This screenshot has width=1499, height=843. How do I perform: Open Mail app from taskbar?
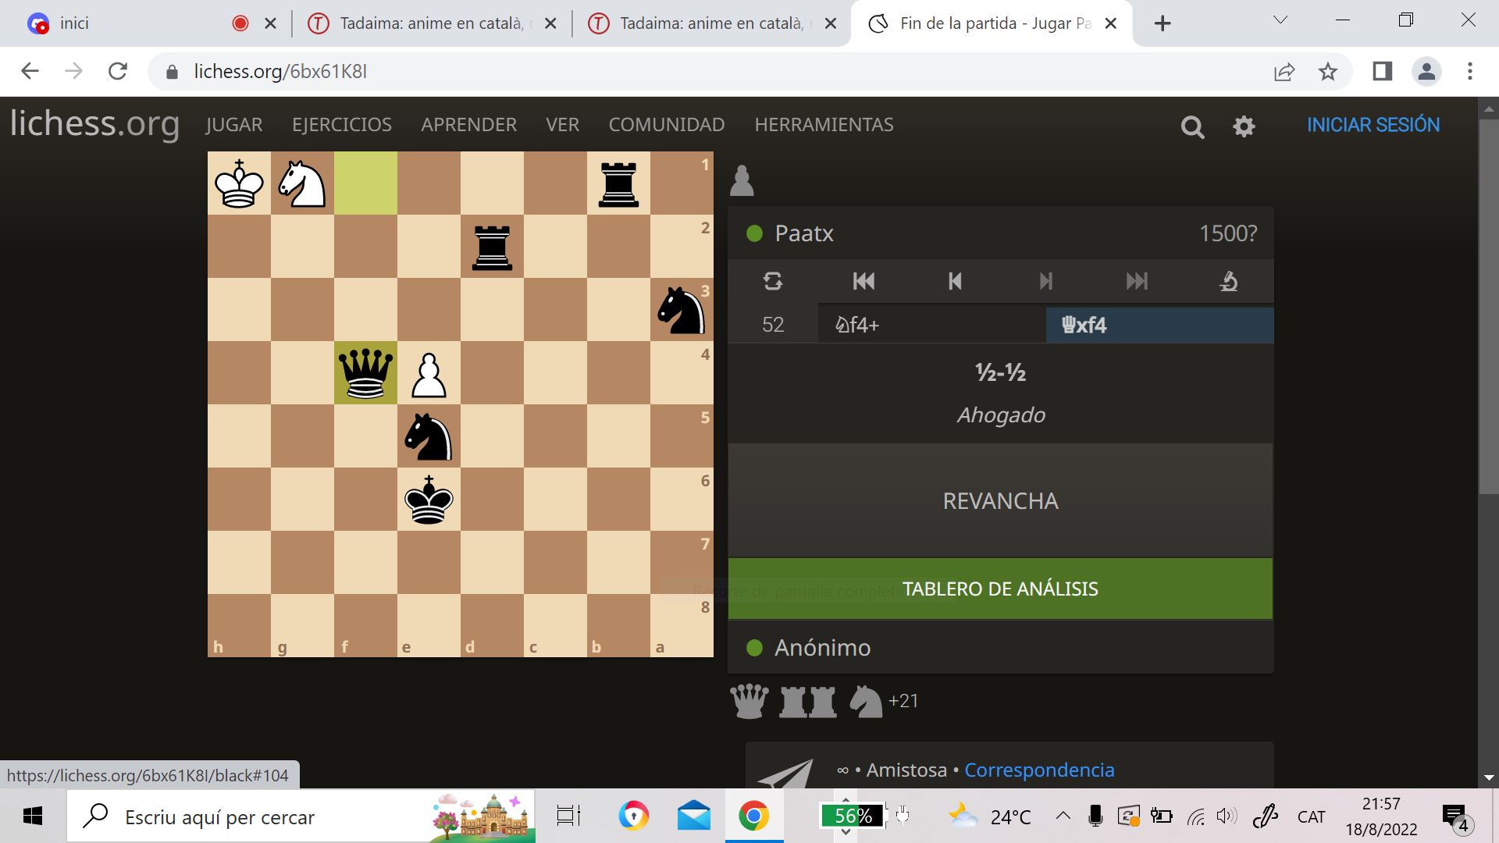[694, 816]
